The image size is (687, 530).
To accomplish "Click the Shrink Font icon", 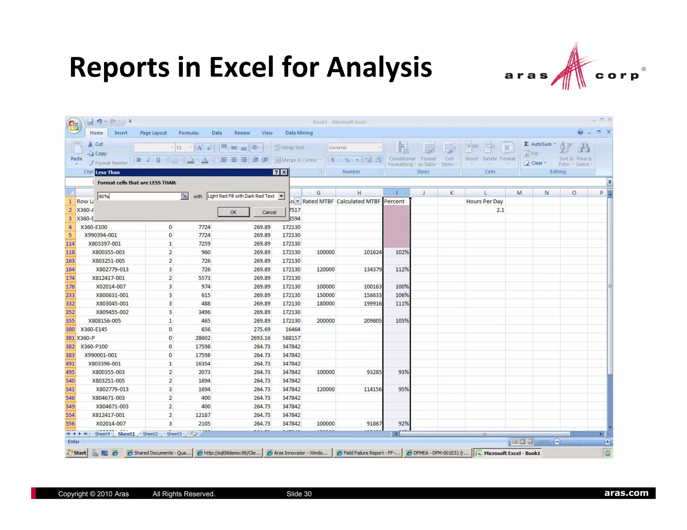I will coord(209,147).
